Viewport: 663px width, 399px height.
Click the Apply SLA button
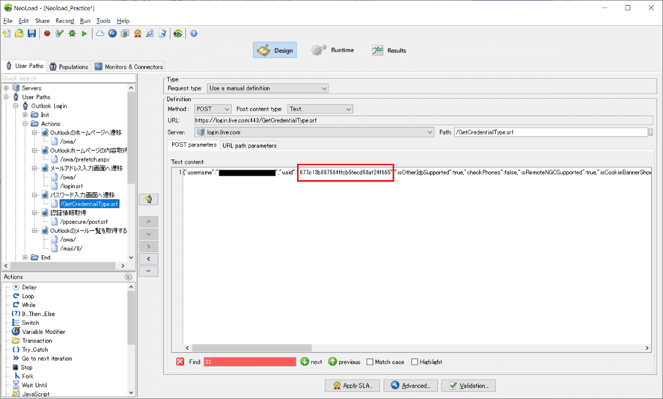pyautogui.click(x=352, y=386)
